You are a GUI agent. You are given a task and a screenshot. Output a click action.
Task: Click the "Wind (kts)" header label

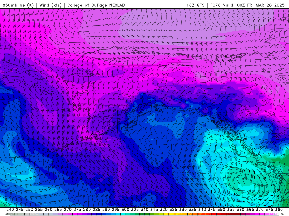[50, 5]
